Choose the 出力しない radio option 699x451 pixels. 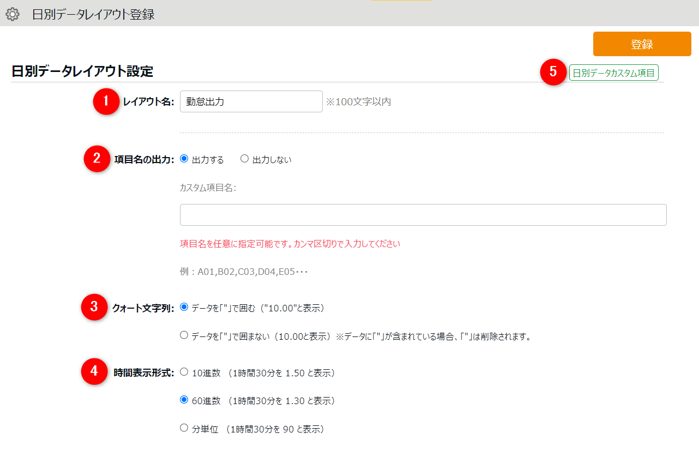click(x=245, y=159)
